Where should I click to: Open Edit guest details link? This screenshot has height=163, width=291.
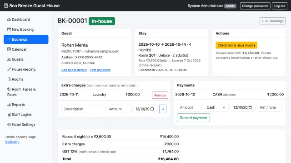pyautogui.click(x=74, y=70)
